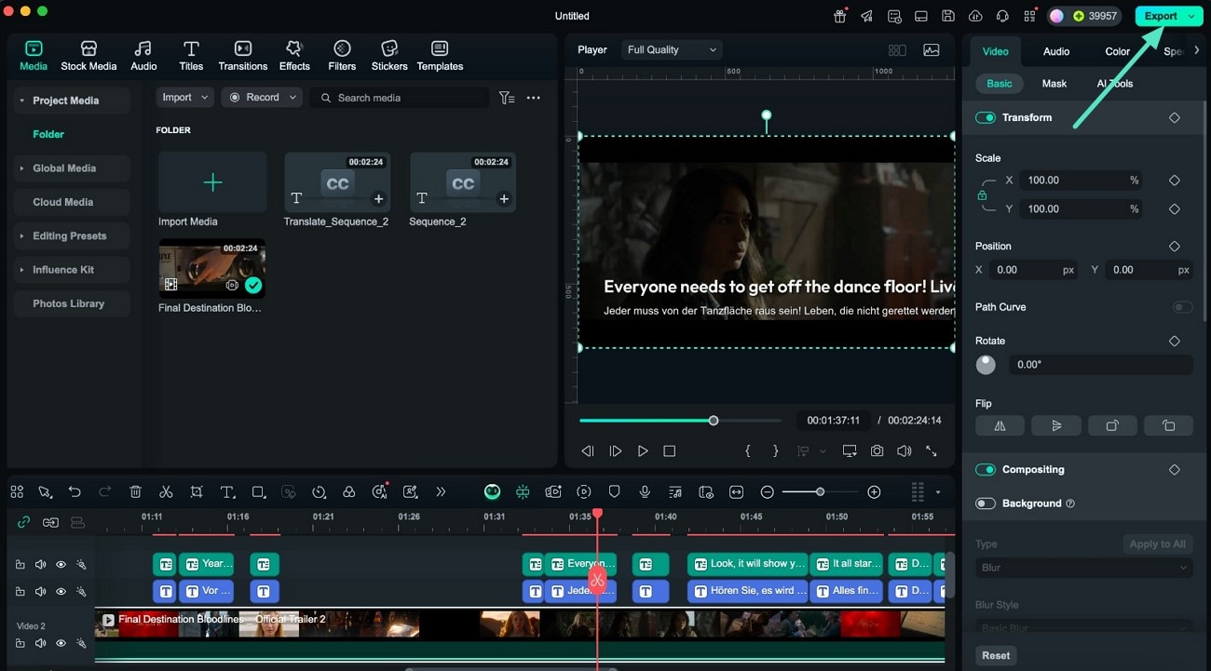Click the 'Look, it will show y...' subtitle clip
Image resolution: width=1211 pixels, height=671 pixels.
tap(748, 564)
